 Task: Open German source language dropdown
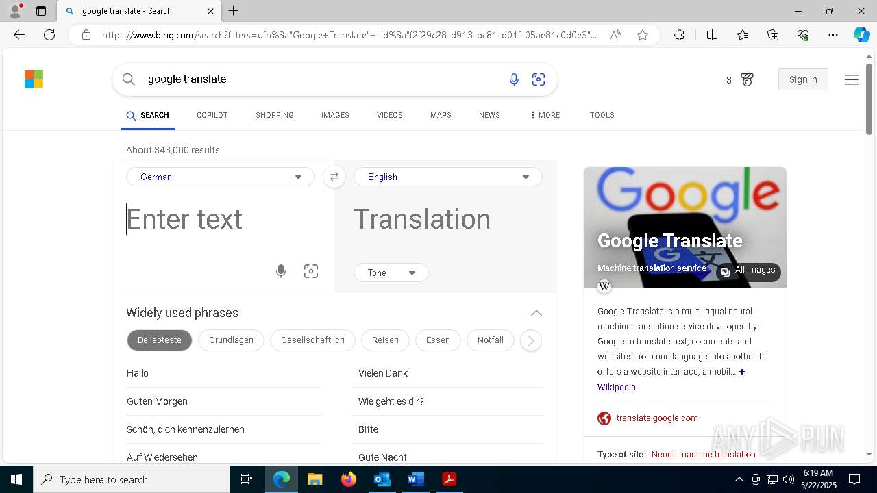221,177
